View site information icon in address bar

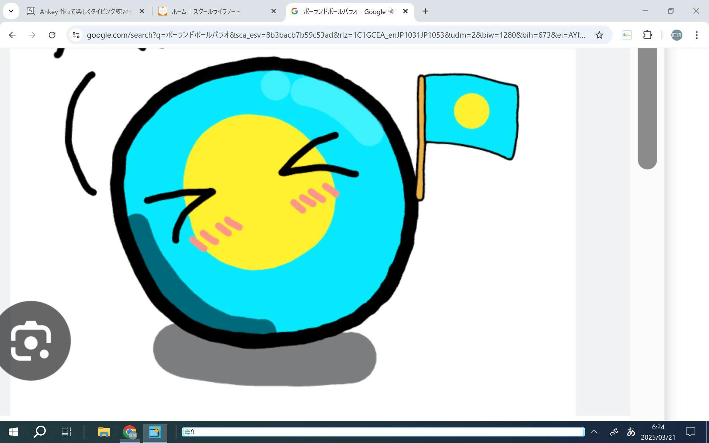click(76, 35)
